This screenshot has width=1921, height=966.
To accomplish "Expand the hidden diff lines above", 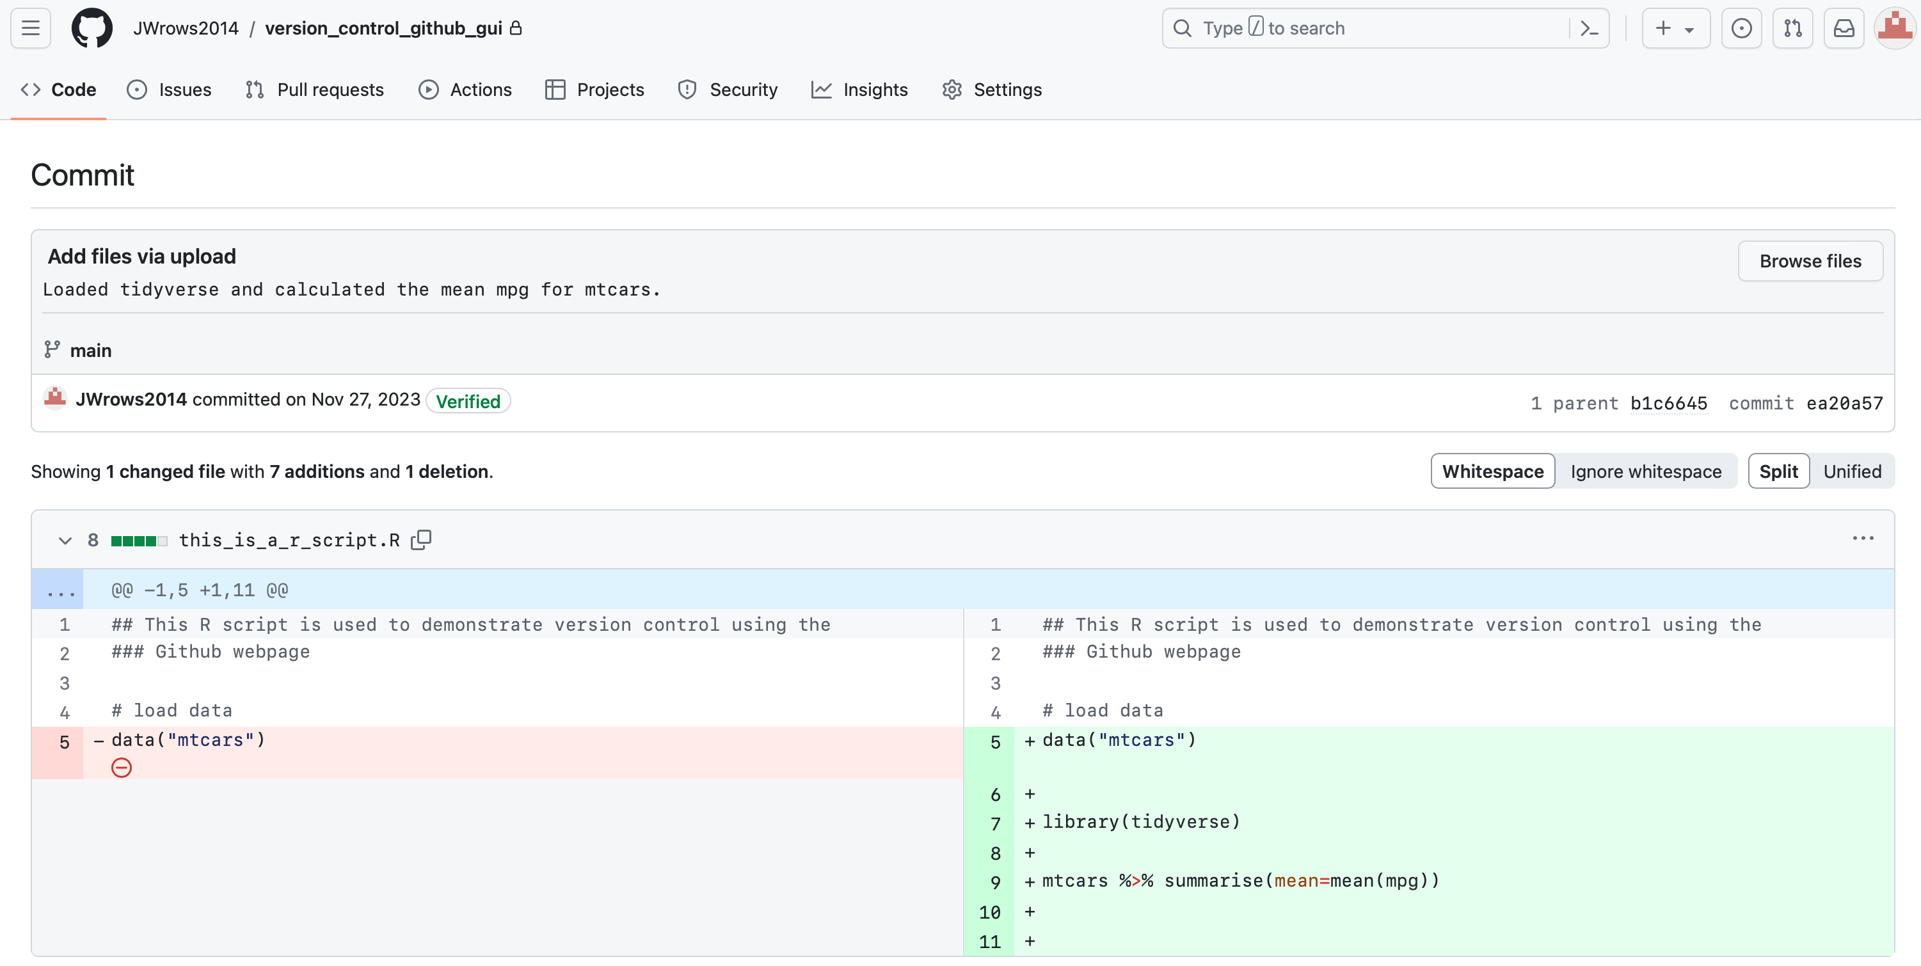I will click(60, 590).
